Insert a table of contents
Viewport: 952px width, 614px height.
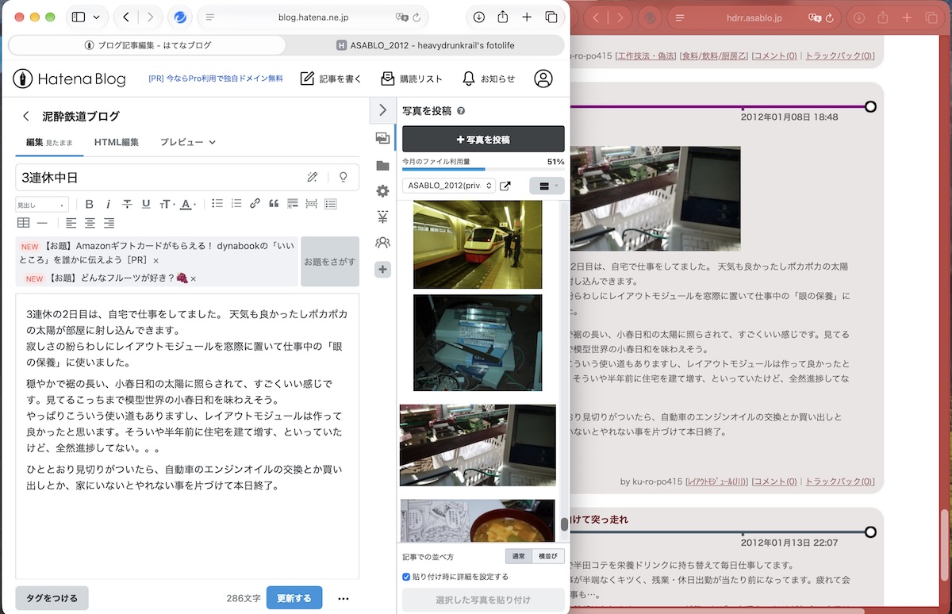click(331, 204)
